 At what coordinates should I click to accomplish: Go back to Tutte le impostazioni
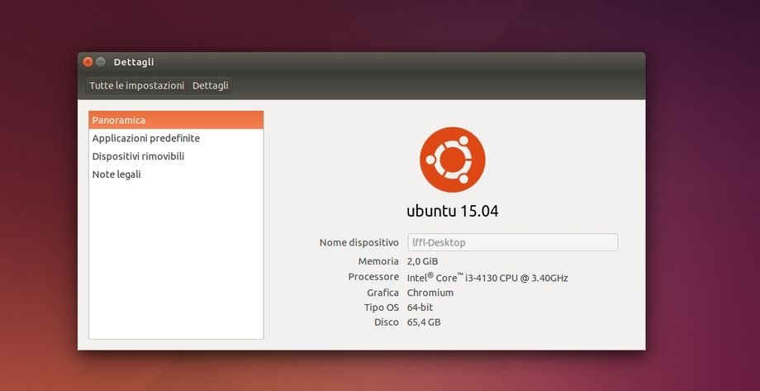[137, 86]
